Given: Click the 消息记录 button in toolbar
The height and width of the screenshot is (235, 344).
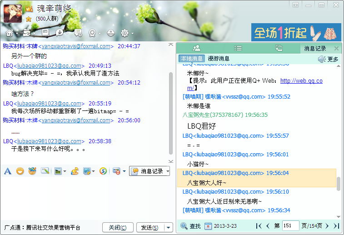Looking at the screenshot, I should coord(147,171).
